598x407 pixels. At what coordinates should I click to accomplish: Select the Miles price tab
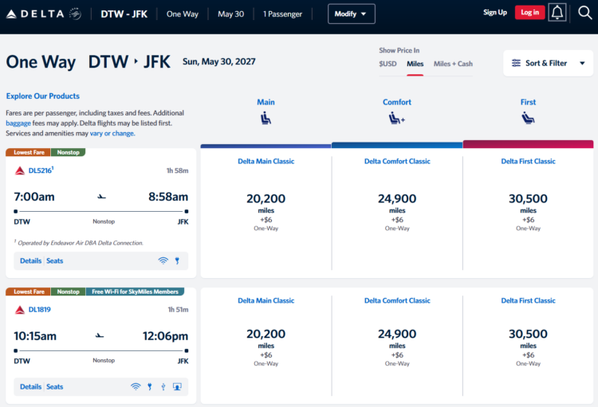[x=415, y=64]
